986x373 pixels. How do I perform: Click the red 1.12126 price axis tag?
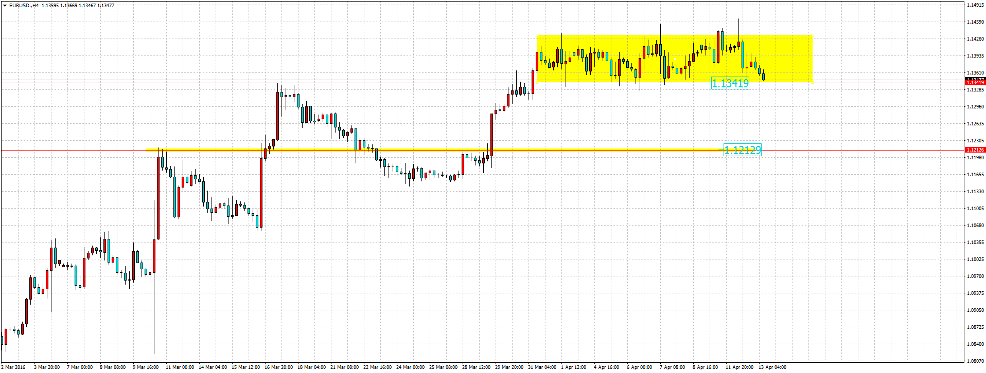coord(975,150)
